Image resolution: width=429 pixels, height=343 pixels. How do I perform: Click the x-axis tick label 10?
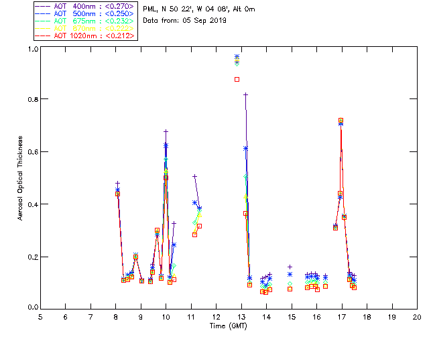(166, 317)
